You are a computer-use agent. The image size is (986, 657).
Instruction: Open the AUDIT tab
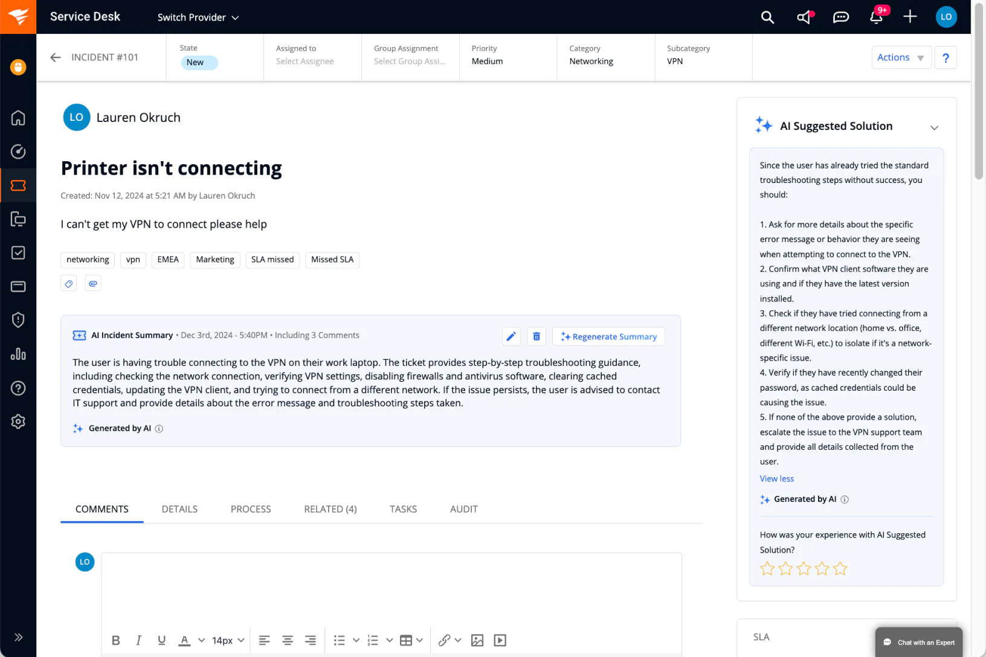point(463,509)
